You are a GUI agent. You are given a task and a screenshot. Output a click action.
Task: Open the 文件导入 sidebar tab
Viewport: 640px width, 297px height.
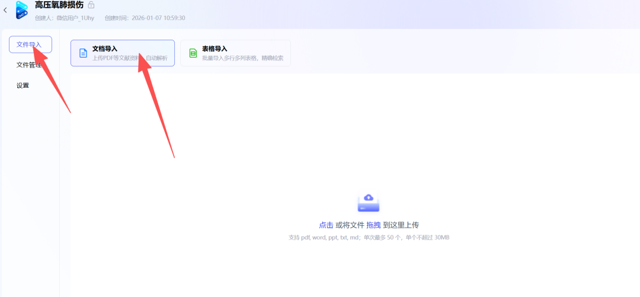(x=31, y=44)
